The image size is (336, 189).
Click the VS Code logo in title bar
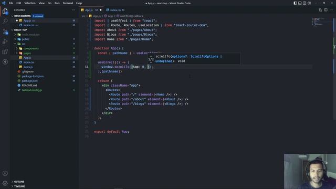[x=4, y=3]
